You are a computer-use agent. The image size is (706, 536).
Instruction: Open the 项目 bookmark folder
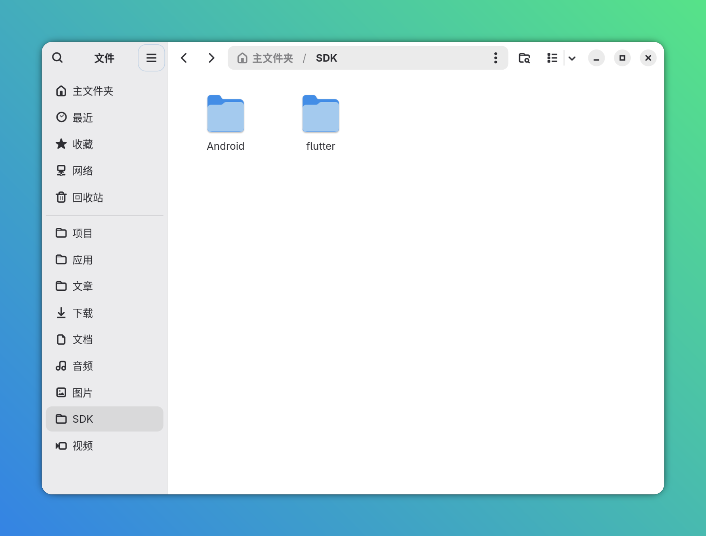(x=105, y=233)
